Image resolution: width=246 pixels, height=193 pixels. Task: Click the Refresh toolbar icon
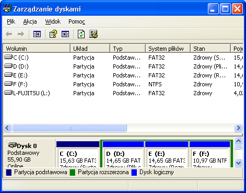tap(81, 34)
